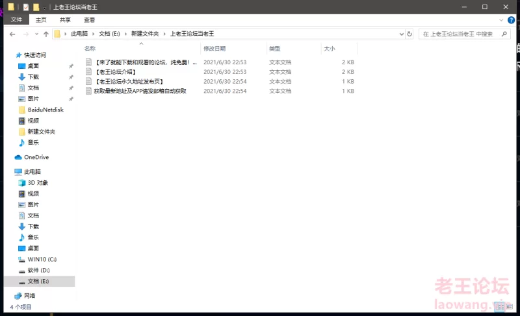Refresh the current folder
Screen dimensions: 520x316
coord(409,34)
